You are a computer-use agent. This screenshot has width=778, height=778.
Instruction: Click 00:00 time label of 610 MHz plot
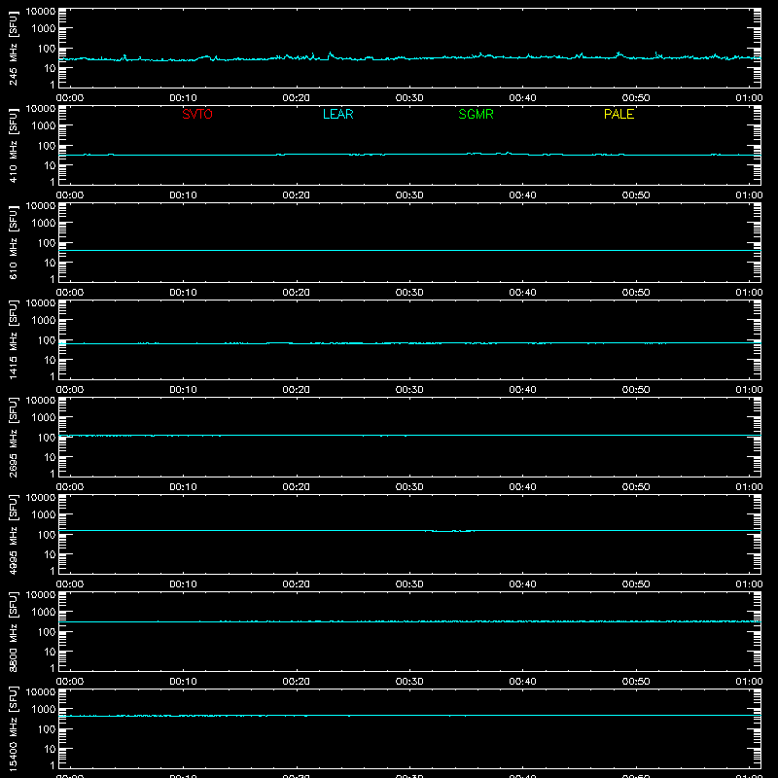[x=70, y=293]
